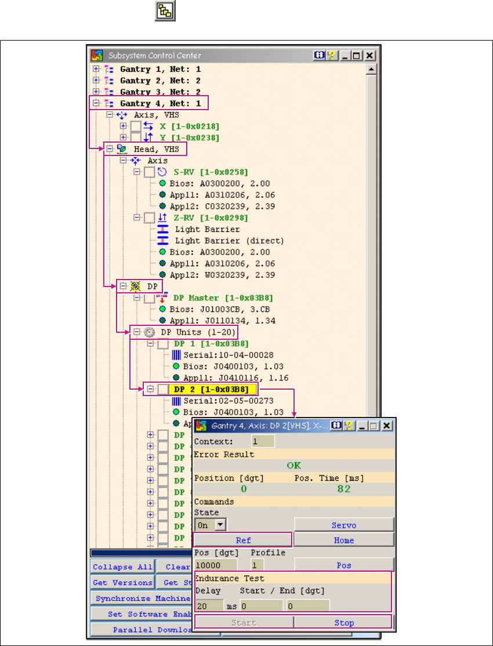Image resolution: width=493 pixels, height=646 pixels.
Task: Click the yellow DP node icon
Action: 136,286
